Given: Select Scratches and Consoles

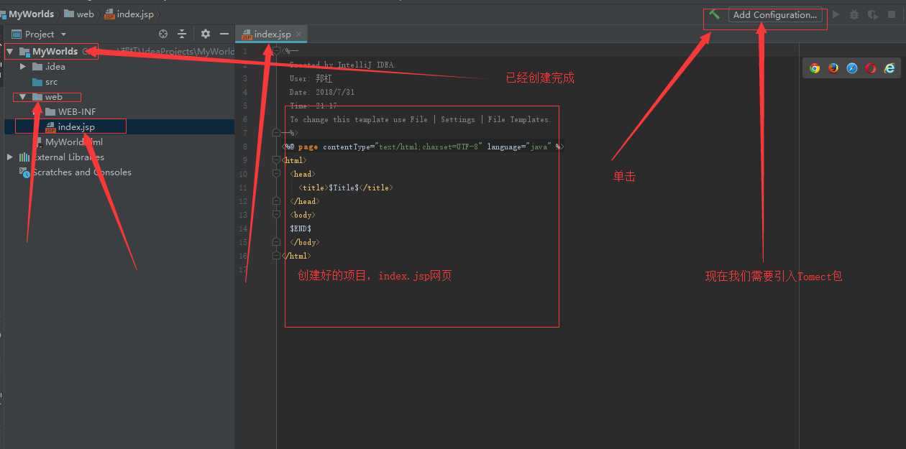Looking at the screenshot, I should tap(81, 172).
